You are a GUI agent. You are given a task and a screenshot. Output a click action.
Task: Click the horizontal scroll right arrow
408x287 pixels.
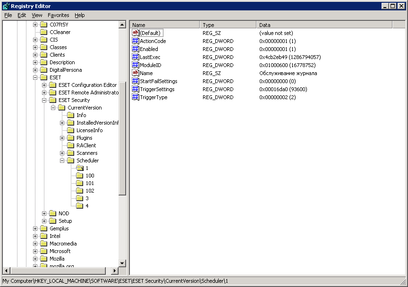click(114, 270)
